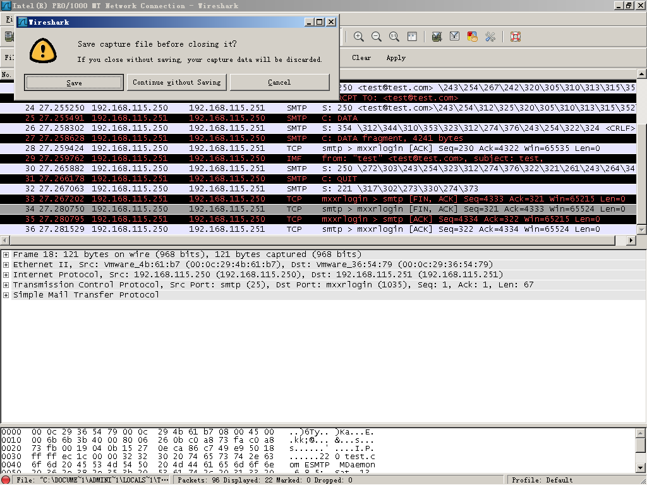
Task: Click Save in the dialog
Action: point(74,83)
